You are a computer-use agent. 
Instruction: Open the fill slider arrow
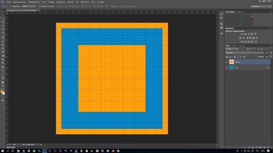(x=271, y=57)
